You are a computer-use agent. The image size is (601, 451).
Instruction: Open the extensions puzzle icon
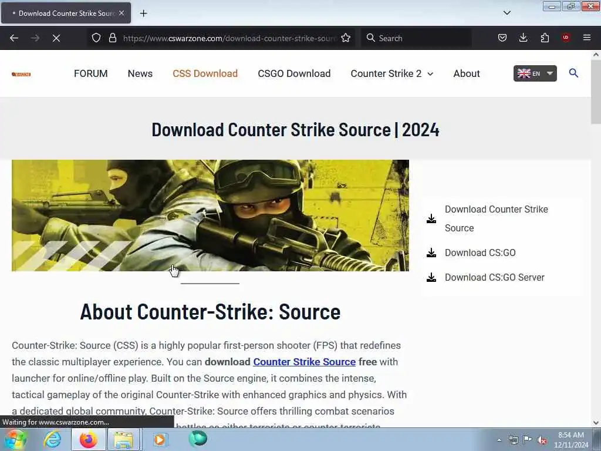pos(545,38)
